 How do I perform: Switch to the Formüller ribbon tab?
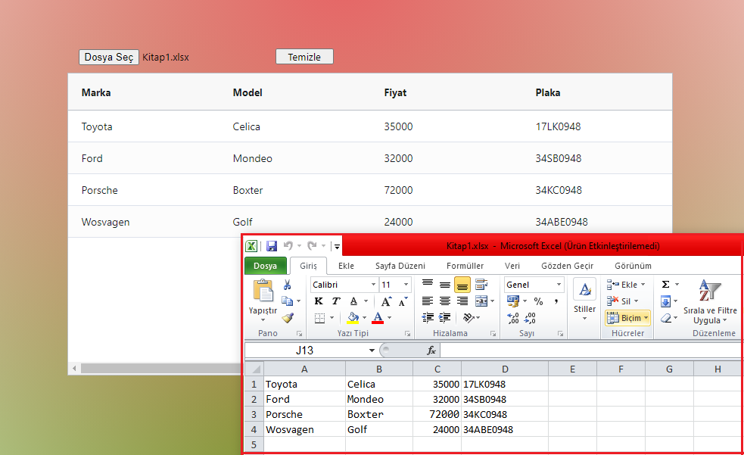[x=465, y=266]
